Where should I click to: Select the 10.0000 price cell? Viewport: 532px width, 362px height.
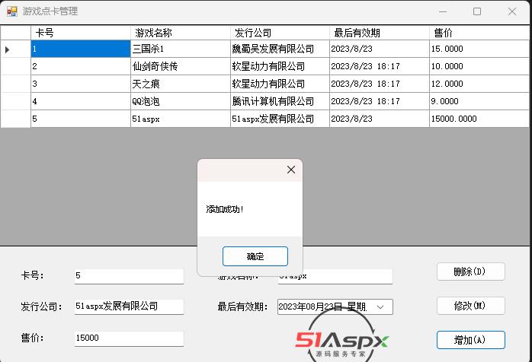[x=479, y=66]
